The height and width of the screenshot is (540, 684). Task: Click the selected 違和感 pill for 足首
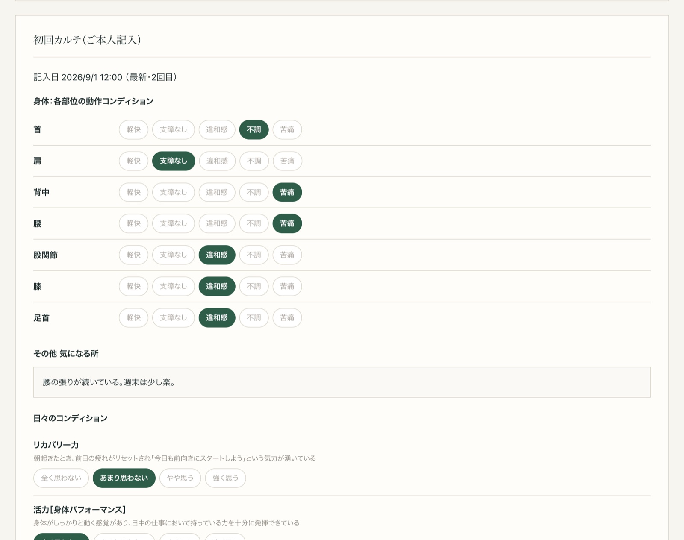click(217, 318)
